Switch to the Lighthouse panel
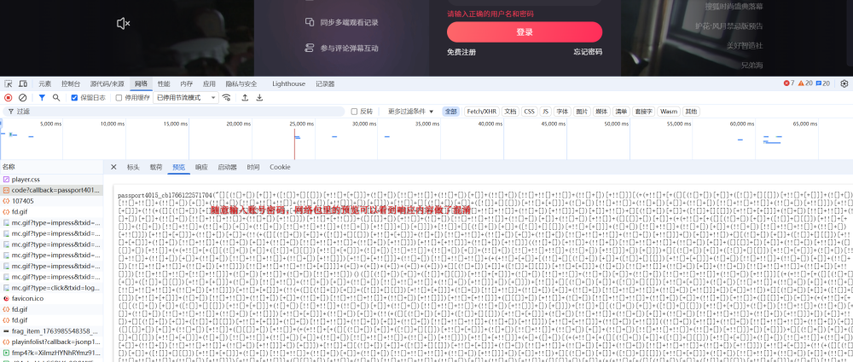 coord(289,83)
